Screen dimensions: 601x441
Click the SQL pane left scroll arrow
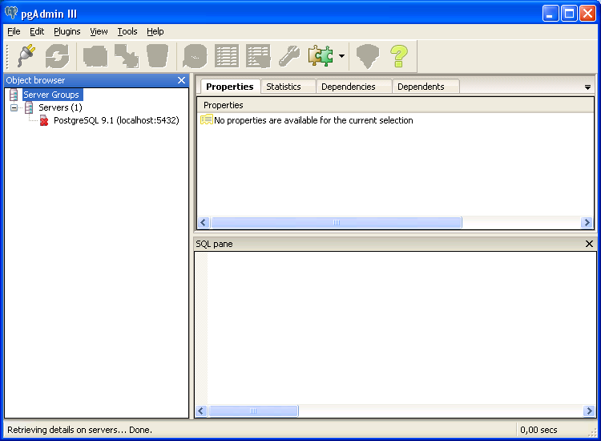(x=201, y=411)
